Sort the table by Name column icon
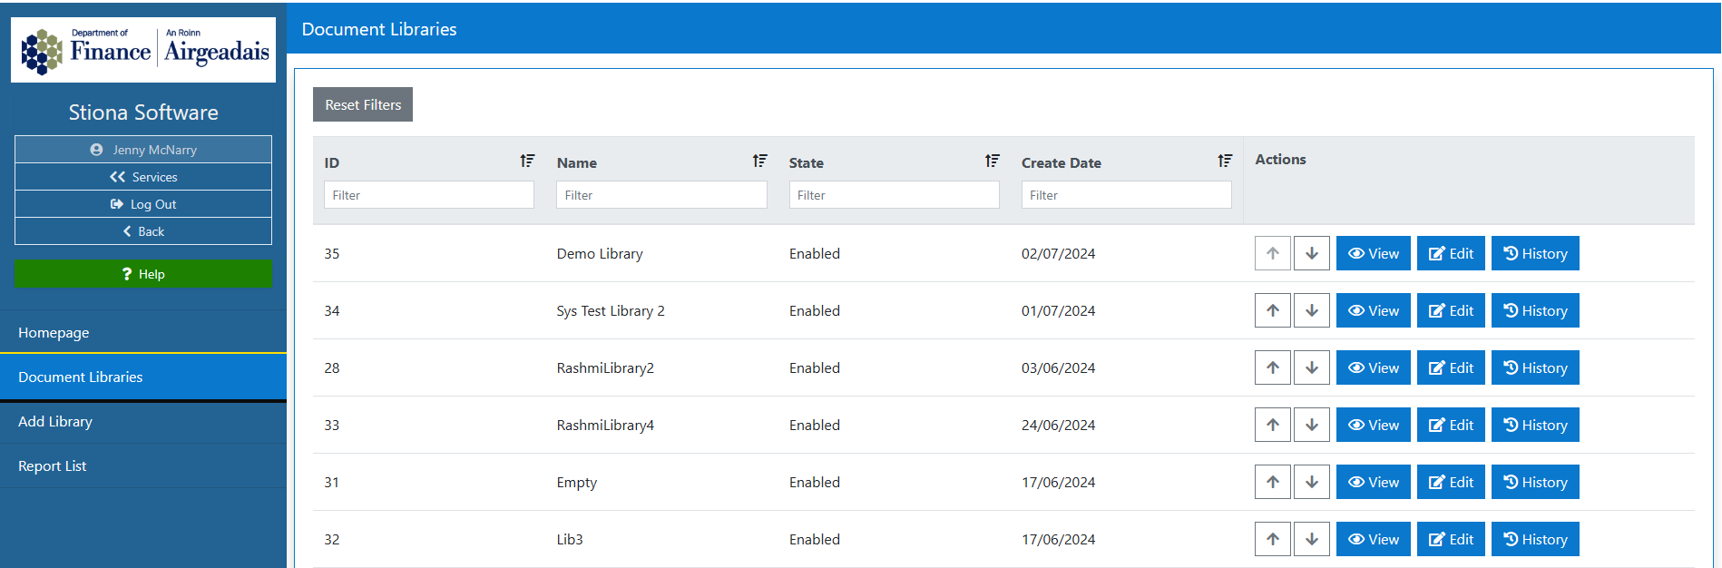 pos(760,161)
